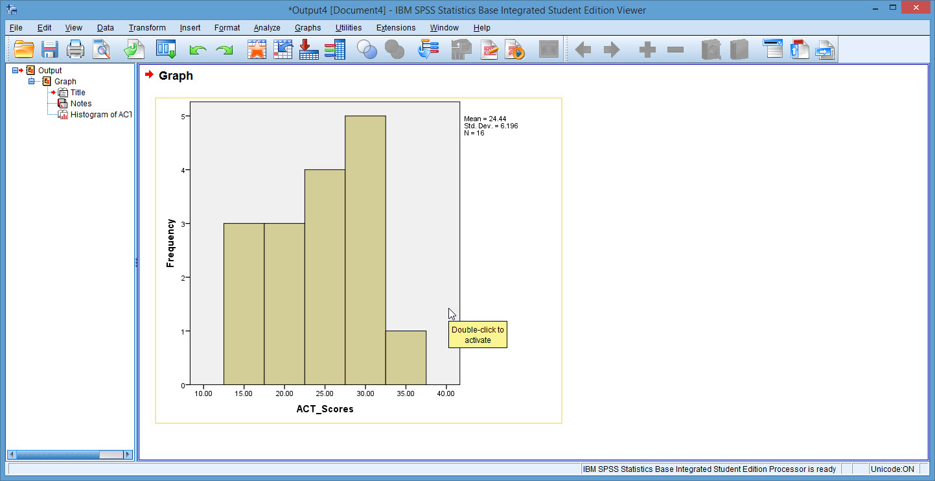The height and width of the screenshot is (481, 935).
Task: Click the 'Mean = 24.44' statistic text
Action: 485,119
